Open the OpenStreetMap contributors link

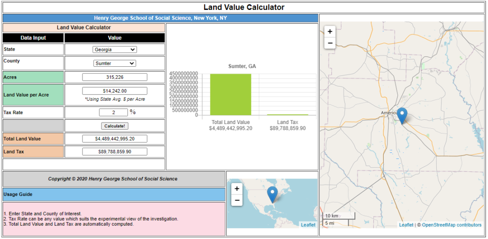pos(452,225)
